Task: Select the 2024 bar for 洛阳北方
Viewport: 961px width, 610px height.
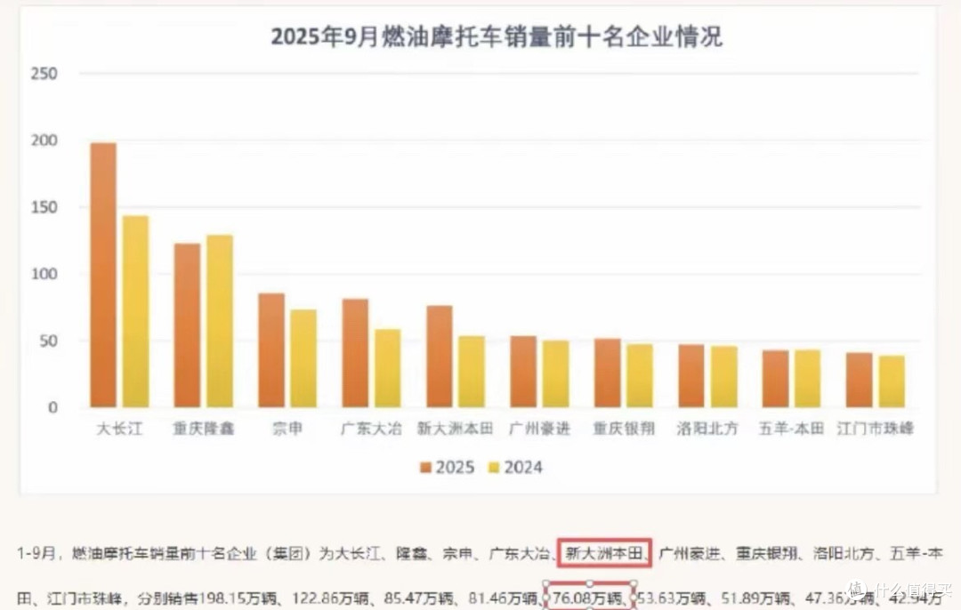Action: coord(723,377)
